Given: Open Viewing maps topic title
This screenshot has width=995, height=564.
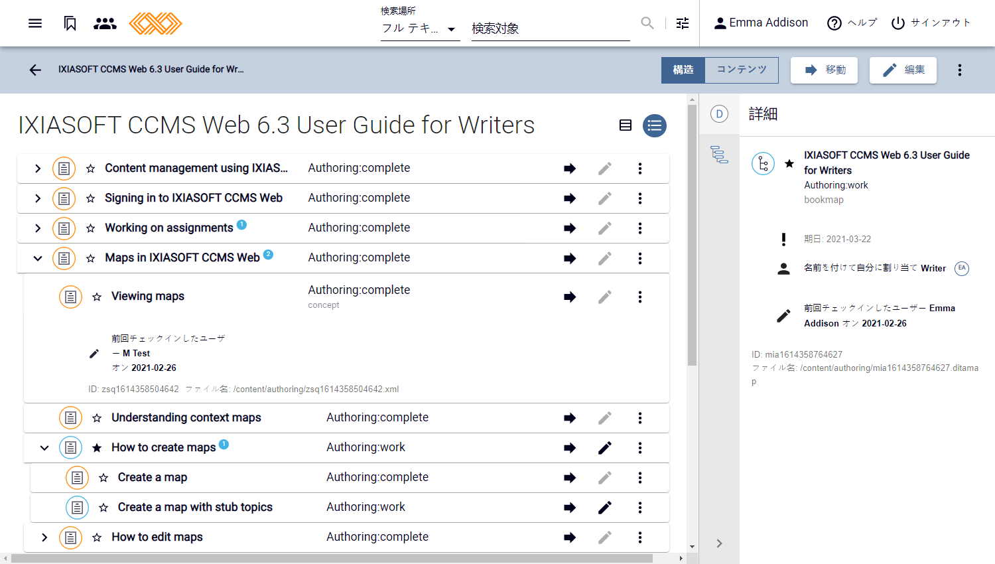Looking at the screenshot, I should 148,296.
